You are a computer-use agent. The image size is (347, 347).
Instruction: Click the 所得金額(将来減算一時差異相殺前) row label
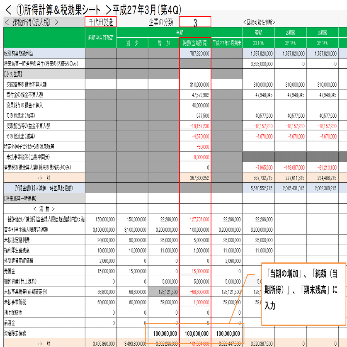(44, 188)
